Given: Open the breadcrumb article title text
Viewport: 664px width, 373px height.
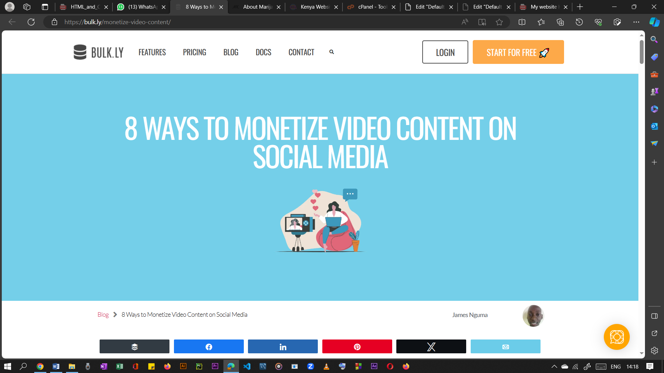Looking at the screenshot, I should (184, 315).
